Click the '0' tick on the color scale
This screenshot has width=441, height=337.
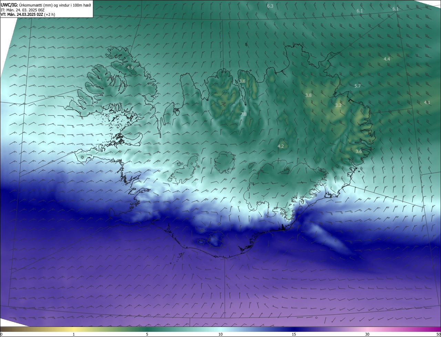click(1, 334)
